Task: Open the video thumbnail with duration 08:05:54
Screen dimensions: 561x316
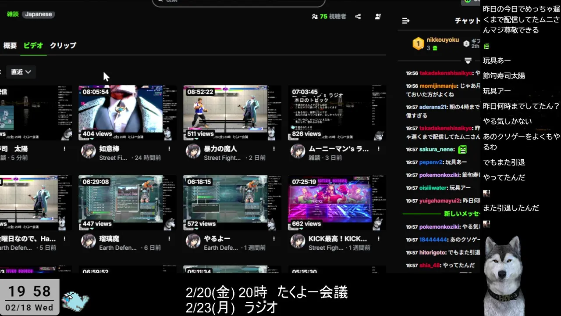Action: point(128,113)
